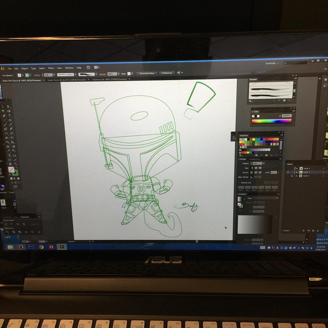The image size is (328, 328).
Task: Open the Swatch Libraries menu icon in Swatches panel
Action: (241, 155)
